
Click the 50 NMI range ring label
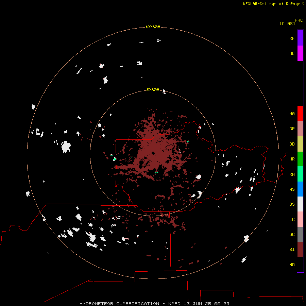[x=153, y=90]
